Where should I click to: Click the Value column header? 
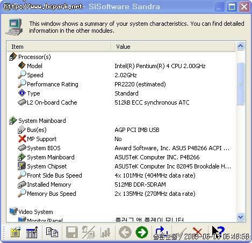coord(173,47)
